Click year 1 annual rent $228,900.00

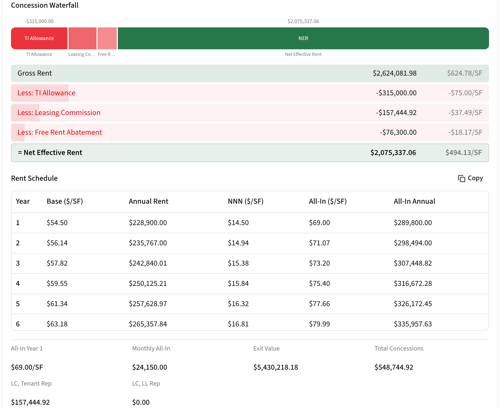148,223
